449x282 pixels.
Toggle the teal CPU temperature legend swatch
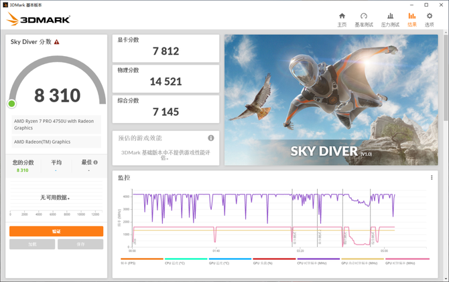point(186,259)
